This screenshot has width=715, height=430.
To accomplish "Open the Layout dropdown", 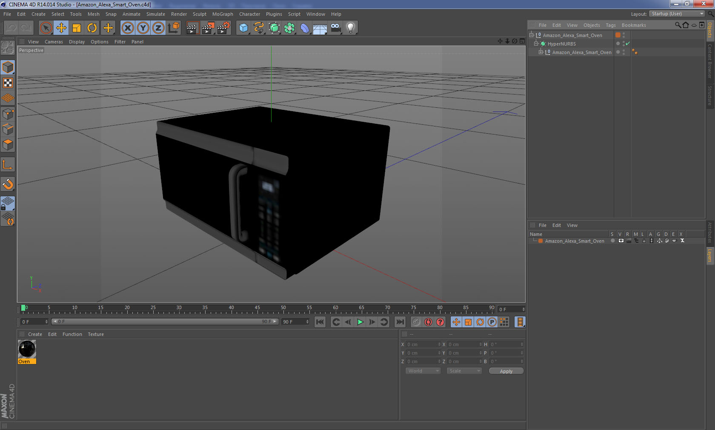I will pyautogui.click(x=677, y=14).
